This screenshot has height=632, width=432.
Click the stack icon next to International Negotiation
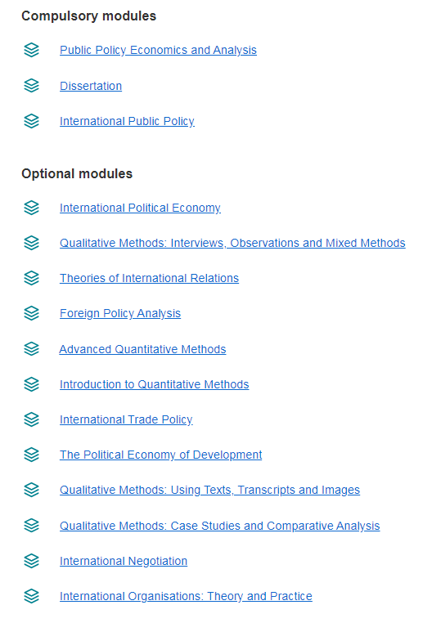point(31,561)
